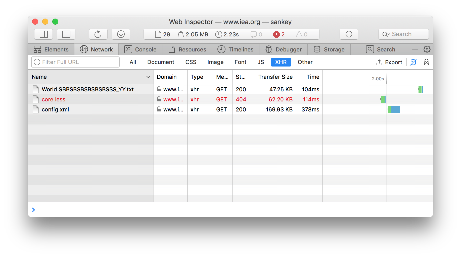Screen dimensions: 461x257
Task: Click the element selection crosshair icon
Action: coord(349,34)
